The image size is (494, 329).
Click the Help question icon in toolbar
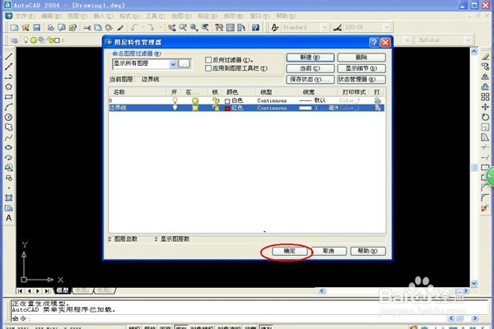pos(255,28)
